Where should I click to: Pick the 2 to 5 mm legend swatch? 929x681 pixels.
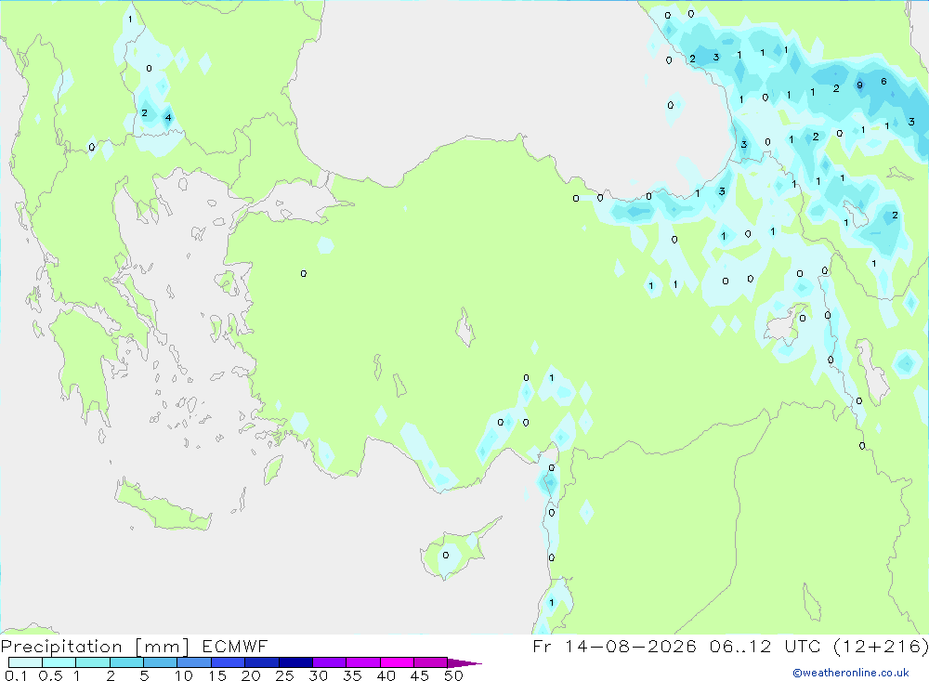(x=126, y=662)
